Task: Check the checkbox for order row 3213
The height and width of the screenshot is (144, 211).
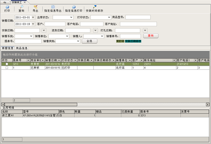Action: (7, 64)
